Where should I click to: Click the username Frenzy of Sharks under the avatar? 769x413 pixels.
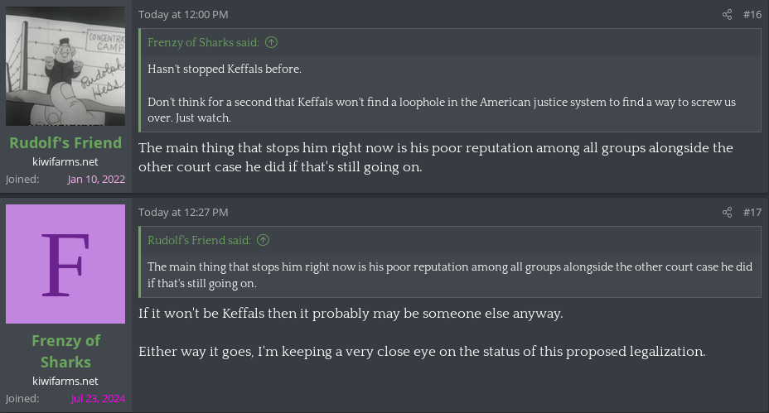pyautogui.click(x=65, y=351)
